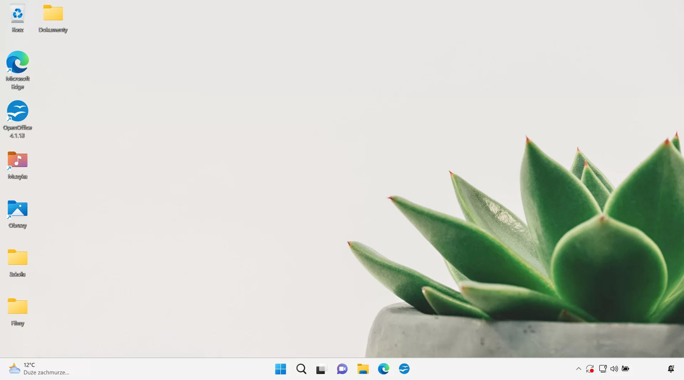Select the Szkoła folder on desktop

click(17, 263)
